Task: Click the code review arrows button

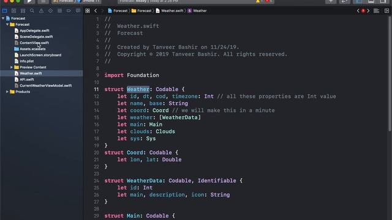Action: coord(344,1)
